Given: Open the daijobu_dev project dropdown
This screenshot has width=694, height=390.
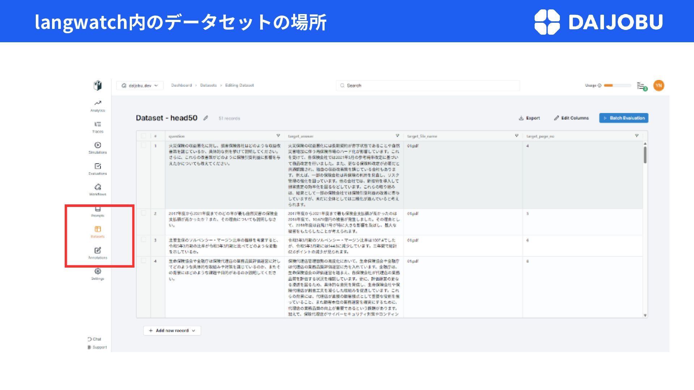Looking at the screenshot, I should [x=140, y=86].
